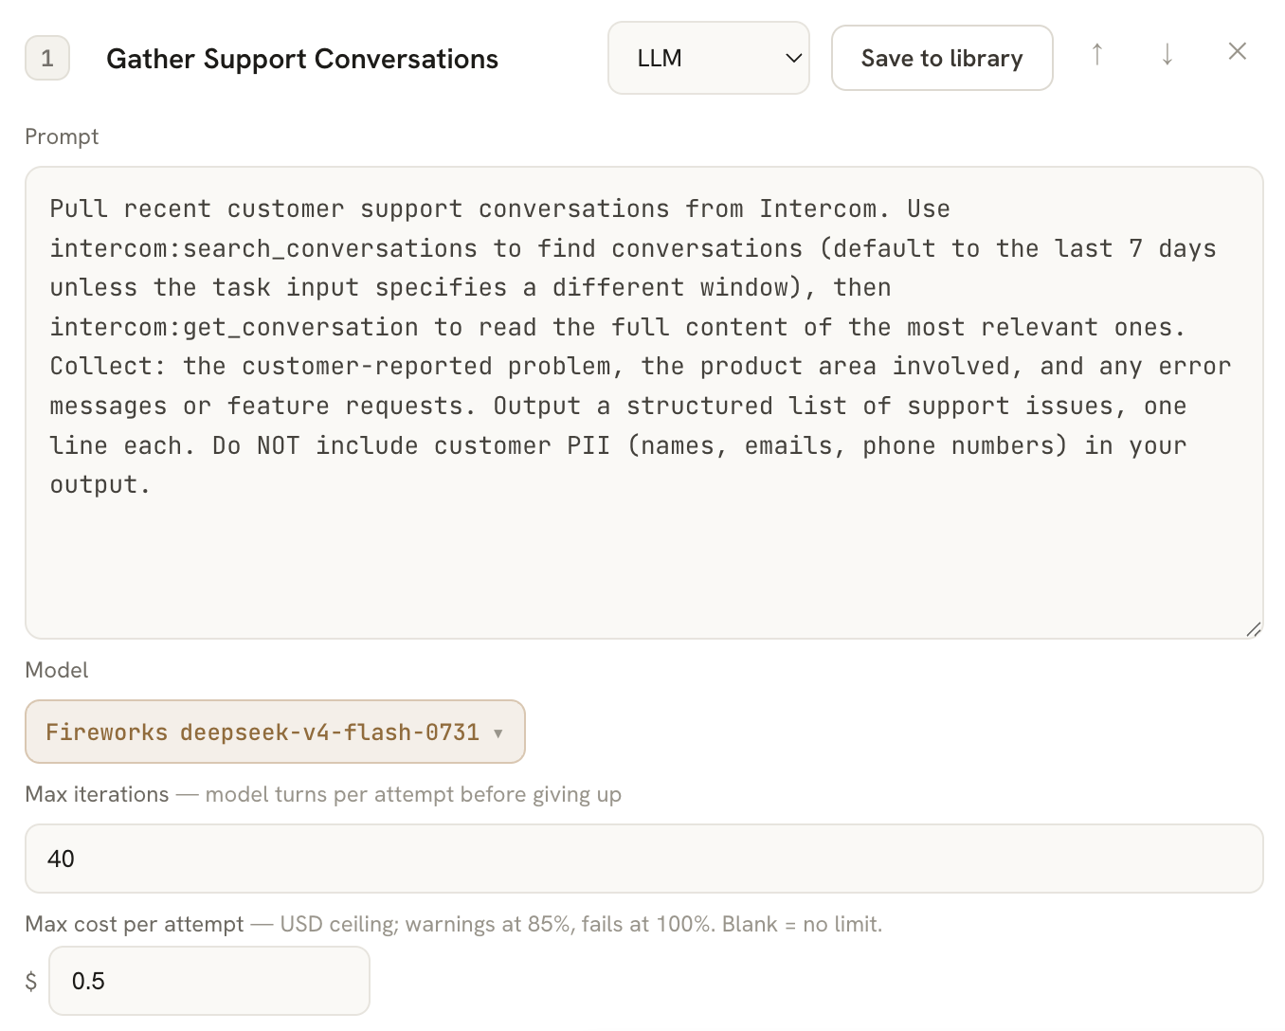
Task: Click the Max cost field showing 0.5
Action: 209,981
